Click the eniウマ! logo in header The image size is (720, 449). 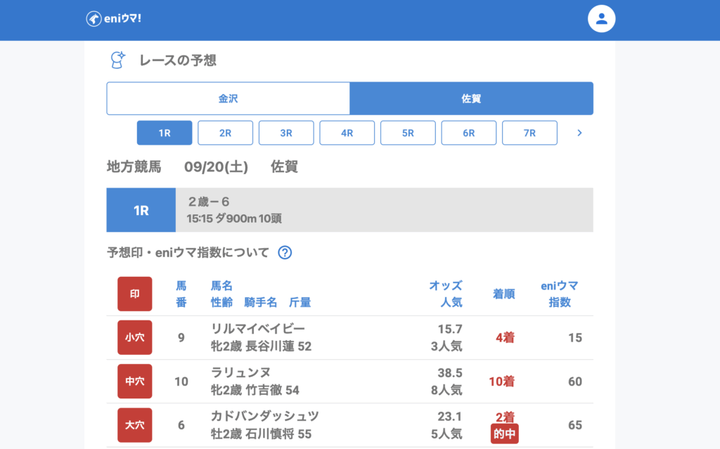click(114, 19)
